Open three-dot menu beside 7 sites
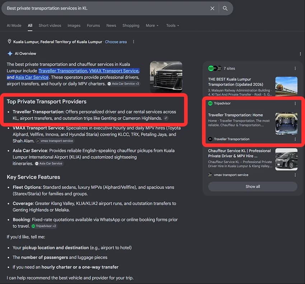This screenshot has height=284, width=305. tap(295, 68)
